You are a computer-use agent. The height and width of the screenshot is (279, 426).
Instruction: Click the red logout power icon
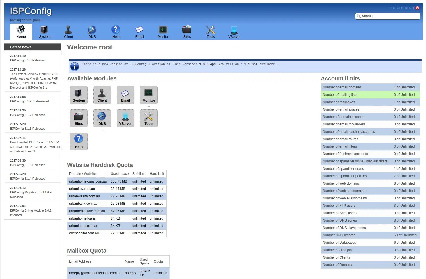pos(417,8)
